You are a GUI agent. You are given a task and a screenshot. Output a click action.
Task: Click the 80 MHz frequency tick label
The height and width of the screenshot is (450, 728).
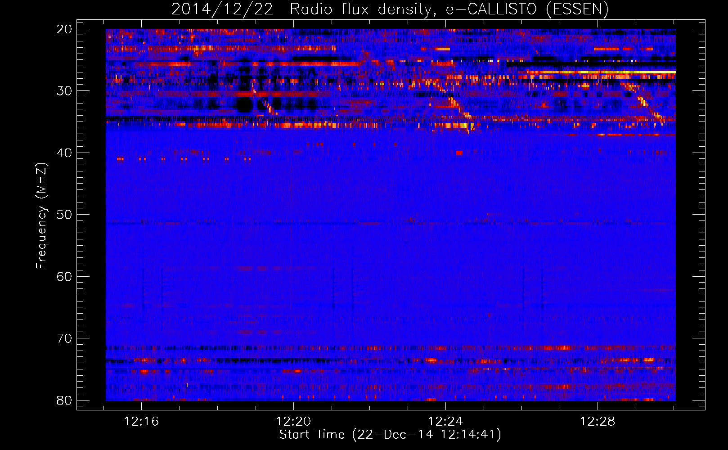point(65,400)
